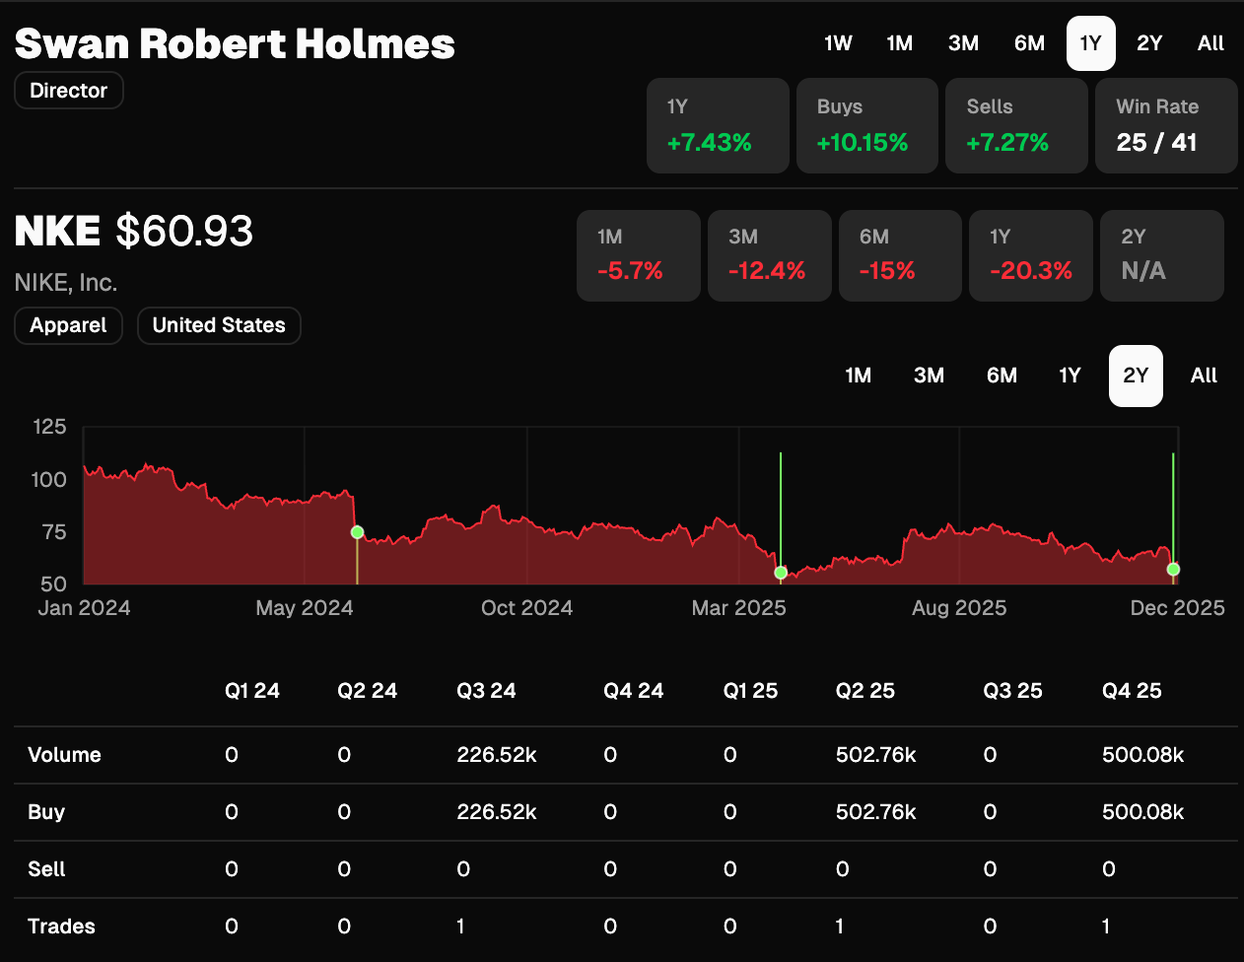Click the Aug 2025 axis label
Image resolution: width=1244 pixels, height=962 pixels.
[x=959, y=608]
